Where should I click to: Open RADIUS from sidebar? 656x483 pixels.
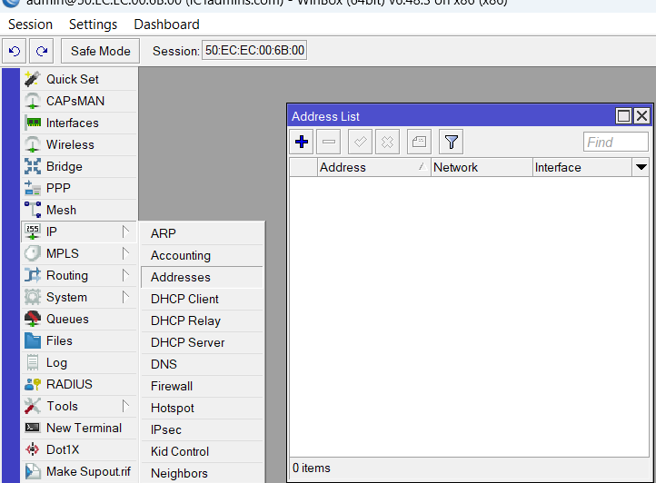(x=79, y=384)
